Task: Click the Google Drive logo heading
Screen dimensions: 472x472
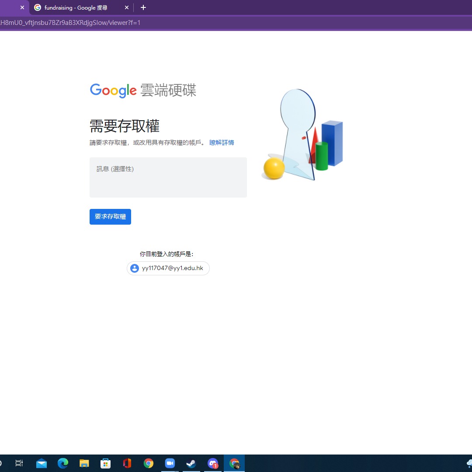Action: pyautogui.click(x=143, y=90)
